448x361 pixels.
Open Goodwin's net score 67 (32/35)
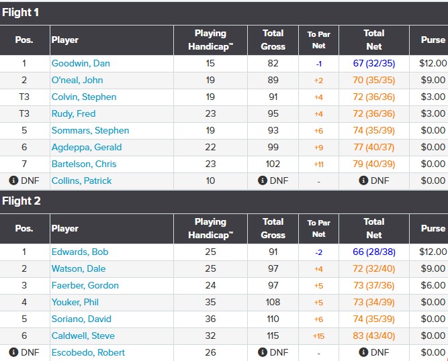click(x=374, y=63)
